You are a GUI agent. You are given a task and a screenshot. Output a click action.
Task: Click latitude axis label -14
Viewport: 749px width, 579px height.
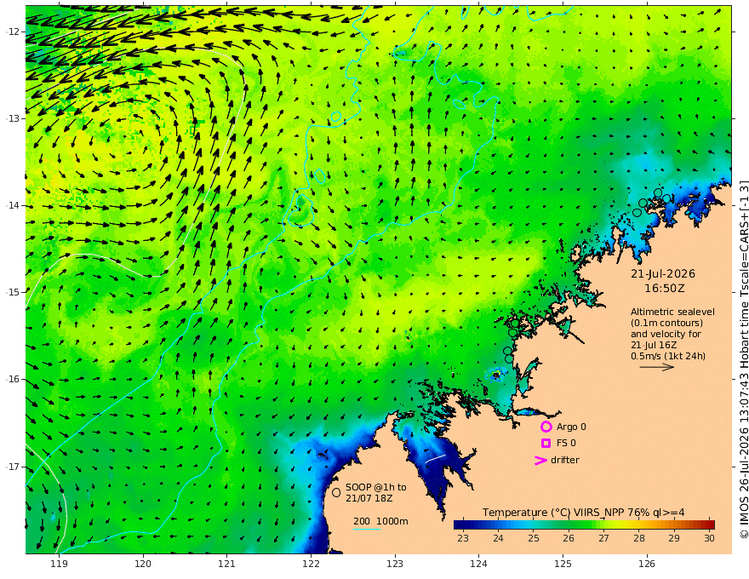coord(13,205)
